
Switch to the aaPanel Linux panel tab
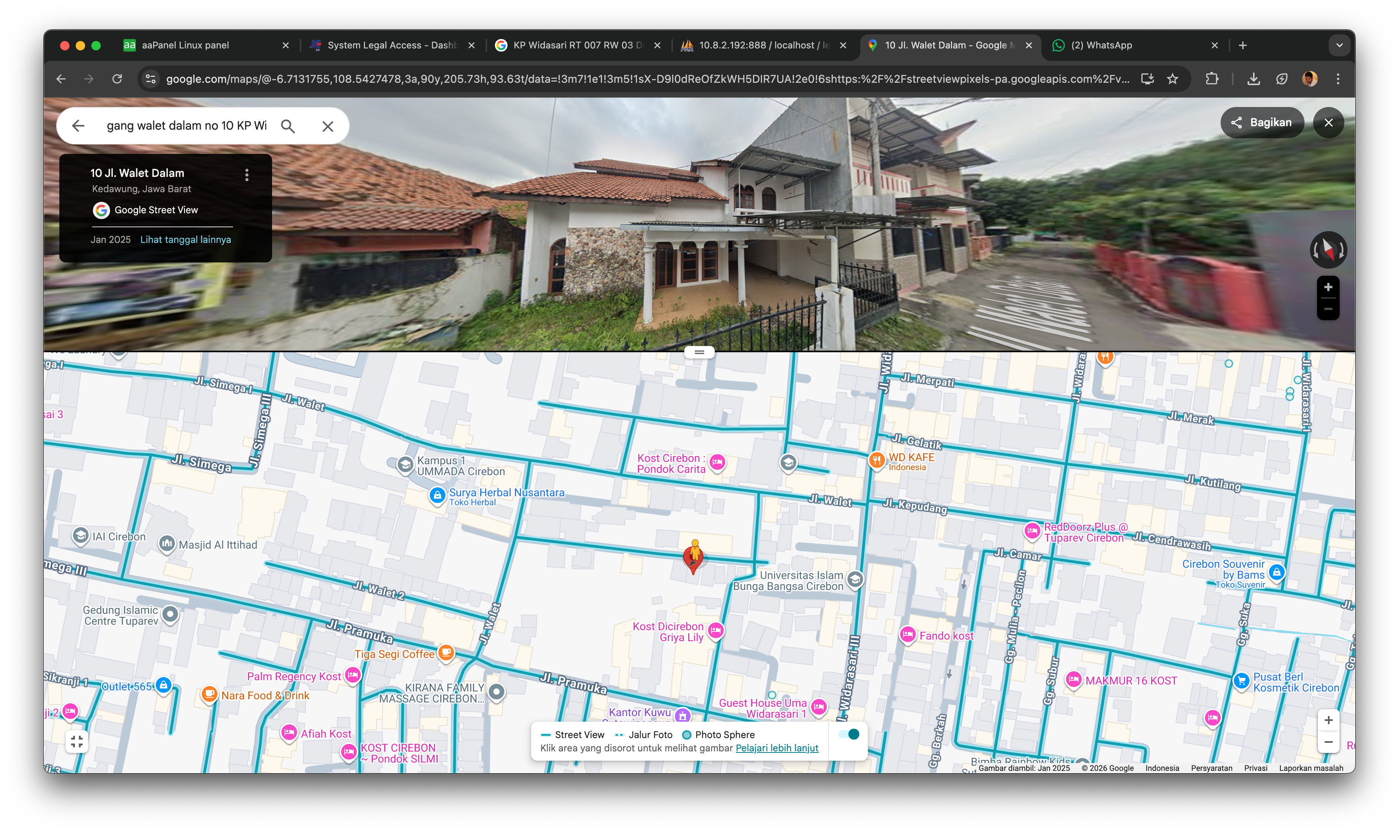tap(185, 45)
